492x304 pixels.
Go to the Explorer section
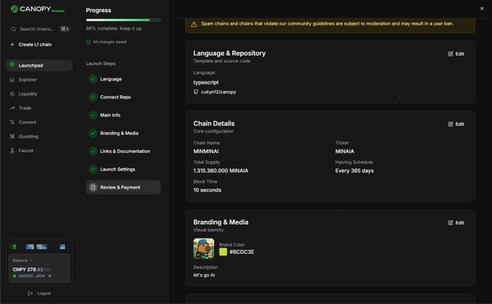(39, 80)
